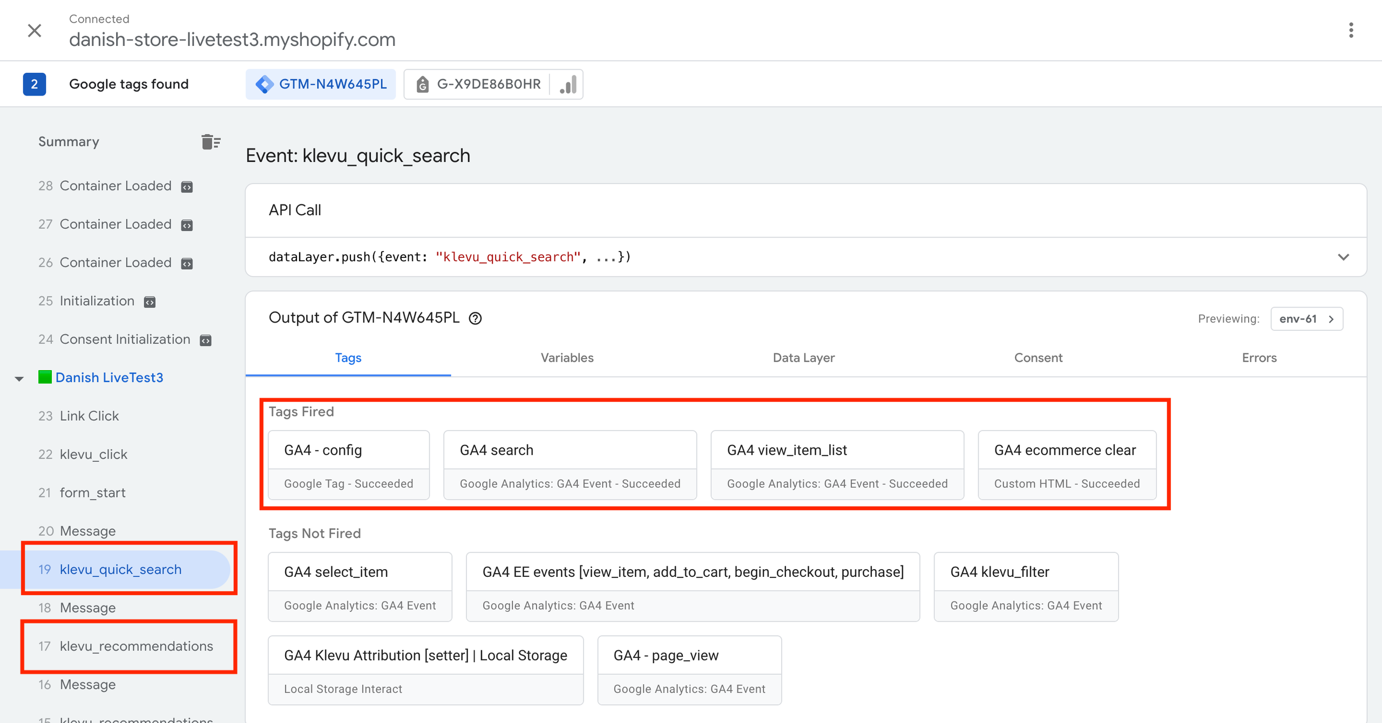
Task: Select event 16 Message
Action: coord(77,684)
